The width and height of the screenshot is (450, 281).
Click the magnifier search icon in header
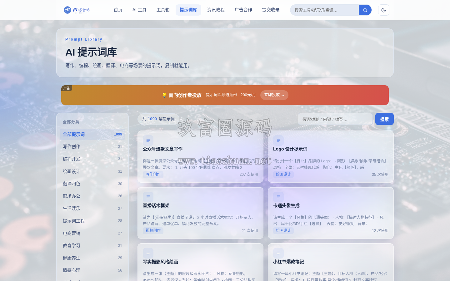(365, 10)
